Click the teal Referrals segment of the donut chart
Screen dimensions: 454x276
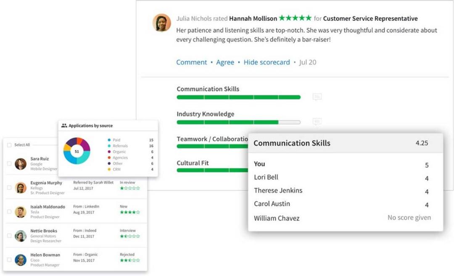(85, 159)
